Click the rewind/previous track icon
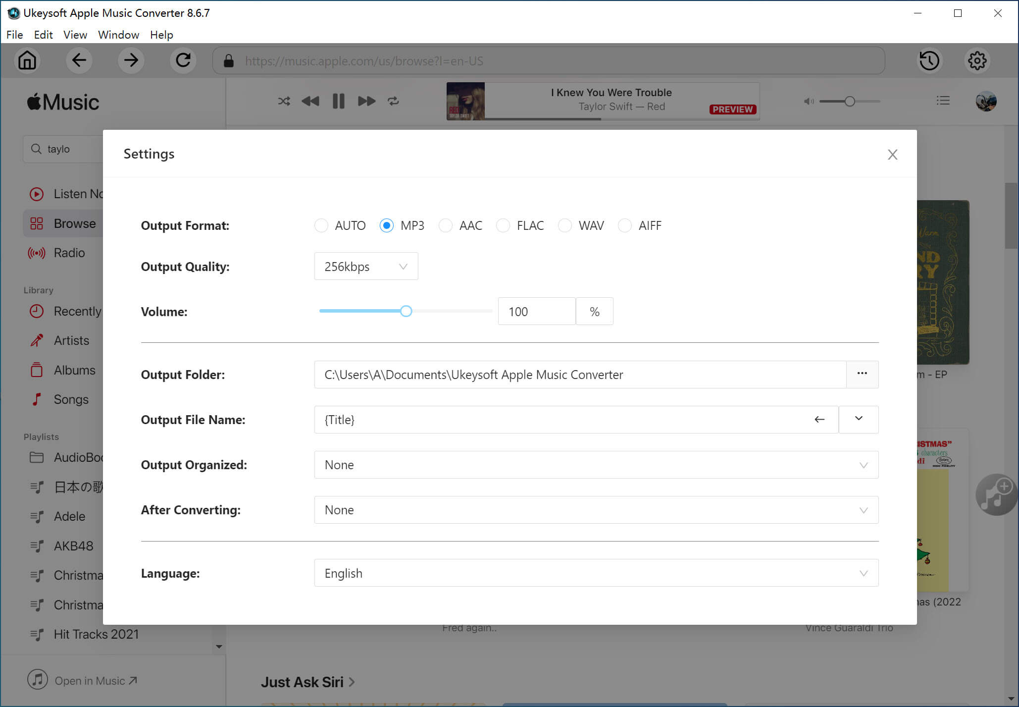 click(310, 102)
